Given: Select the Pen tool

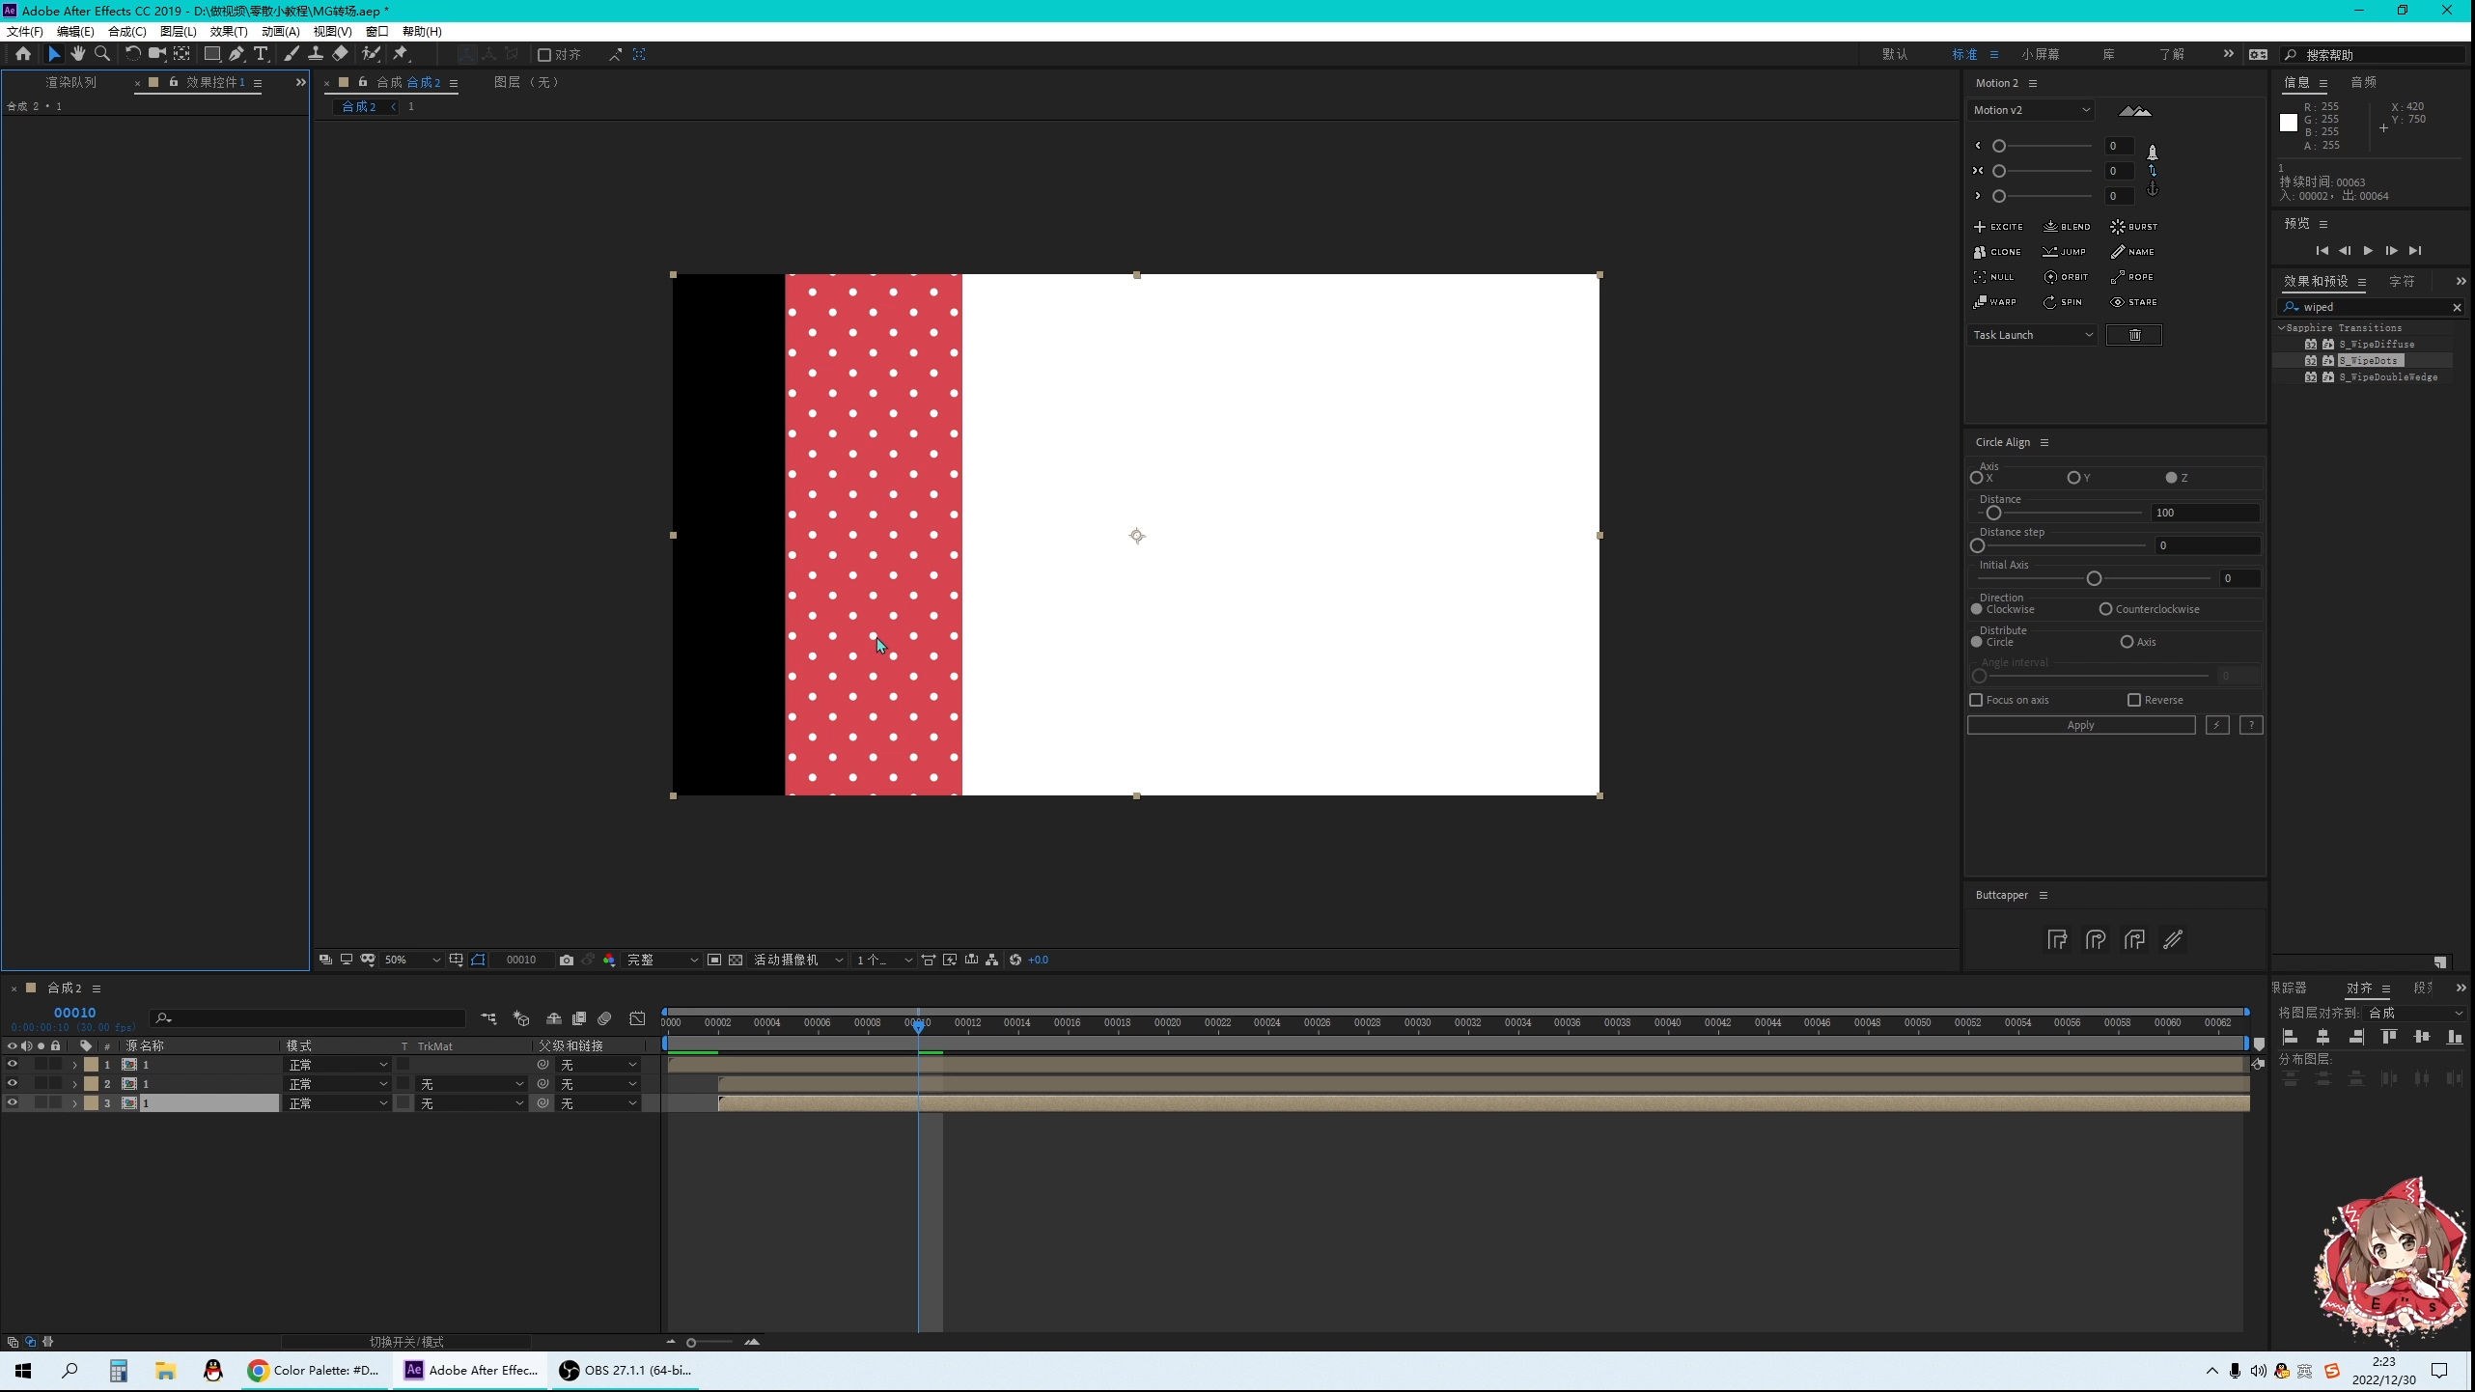Looking at the screenshot, I should (236, 54).
